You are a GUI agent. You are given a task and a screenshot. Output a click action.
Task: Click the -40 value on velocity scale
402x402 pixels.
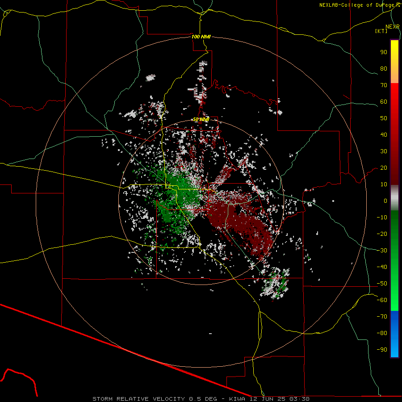pos(382,267)
